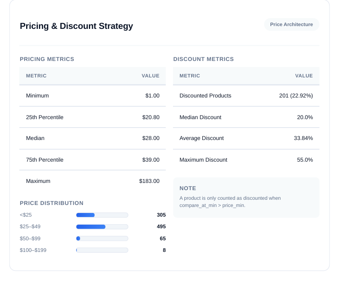Click the NOTE panel about discount counting
This screenshot has width=346, height=286.
coord(246,197)
